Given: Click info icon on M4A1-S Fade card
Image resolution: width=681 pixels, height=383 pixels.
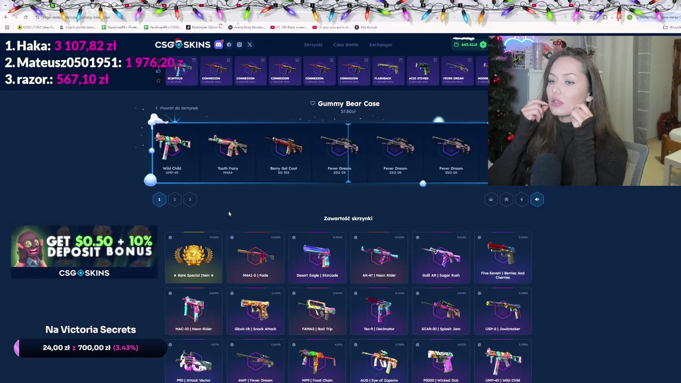Looking at the screenshot, I should click(232, 238).
